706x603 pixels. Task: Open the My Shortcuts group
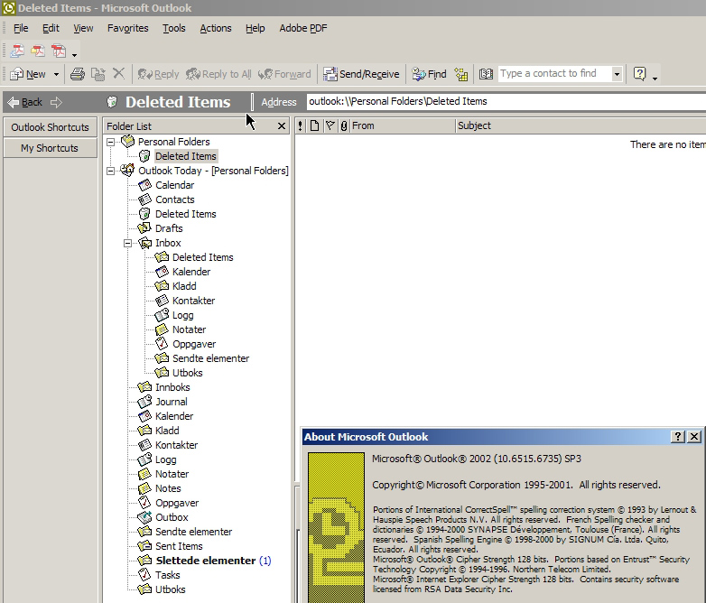coord(50,148)
